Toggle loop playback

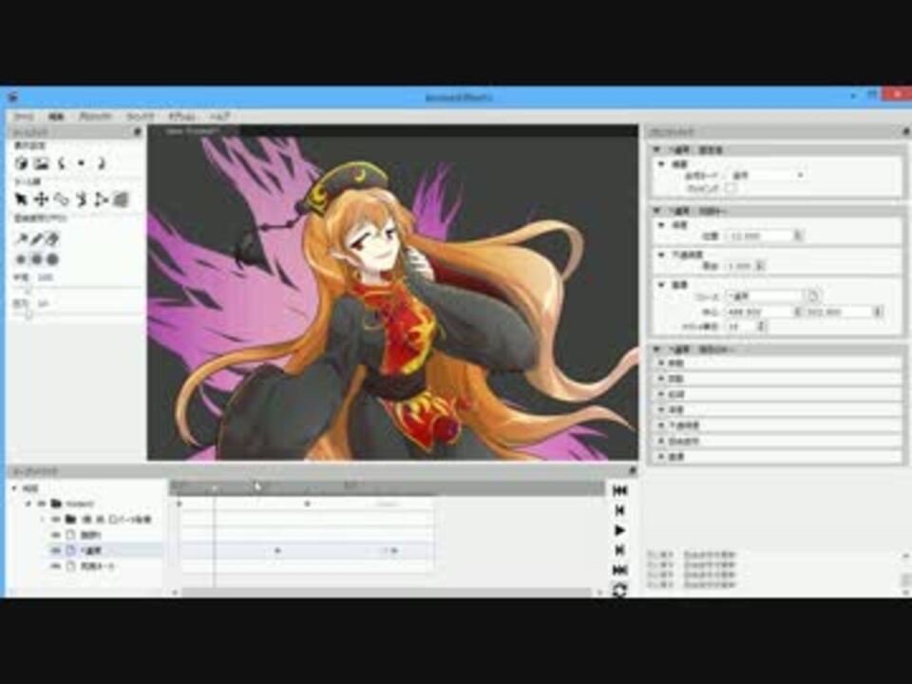620,590
